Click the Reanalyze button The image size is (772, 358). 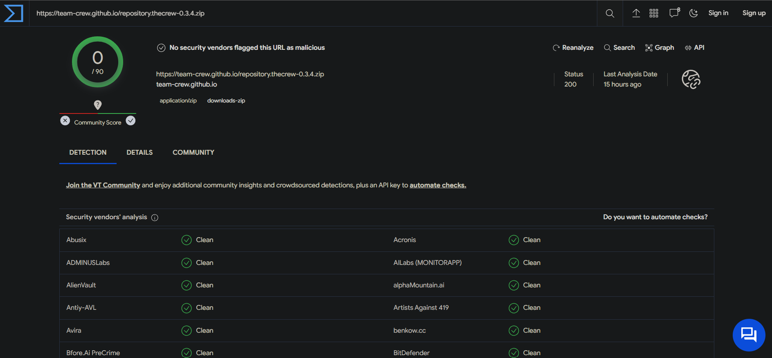[573, 48]
